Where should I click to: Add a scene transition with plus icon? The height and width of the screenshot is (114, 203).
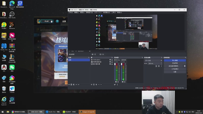point(156,66)
